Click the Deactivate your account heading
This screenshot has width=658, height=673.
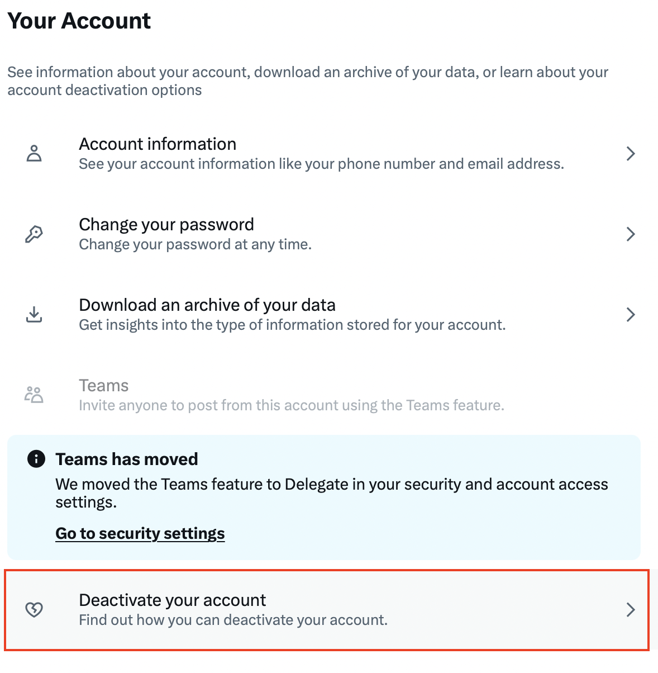[x=172, y=600]
